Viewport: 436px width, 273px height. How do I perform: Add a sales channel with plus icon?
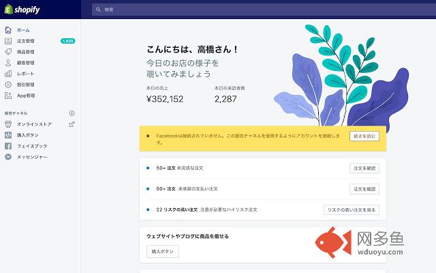click(x=72, y=113)
